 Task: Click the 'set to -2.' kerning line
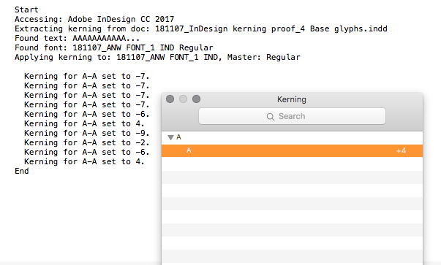pos(86,142)
